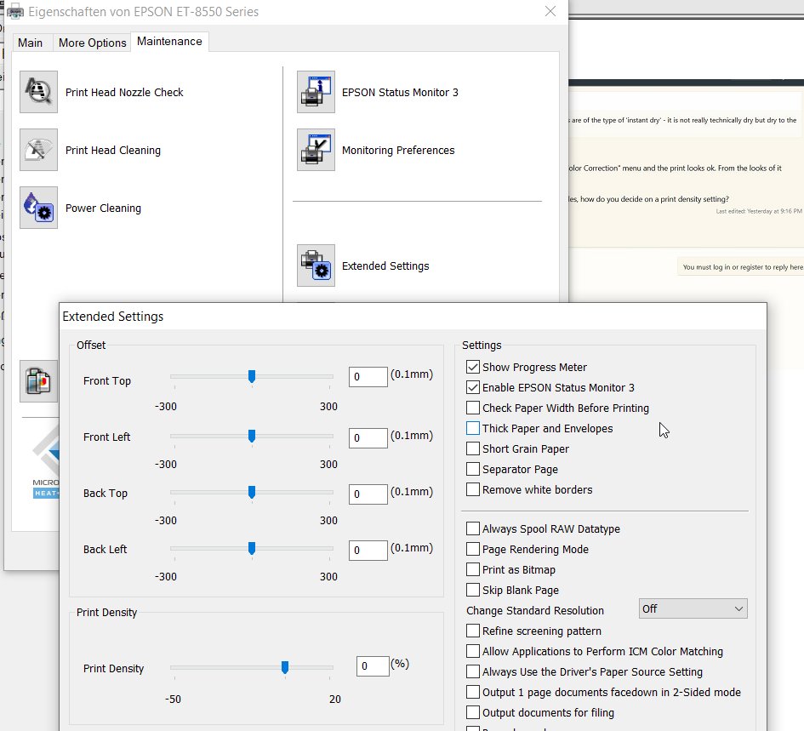This screenshot has height=731, width=804.
Task: Expand Change Standard Resolution dropdown
Action: 693,608
